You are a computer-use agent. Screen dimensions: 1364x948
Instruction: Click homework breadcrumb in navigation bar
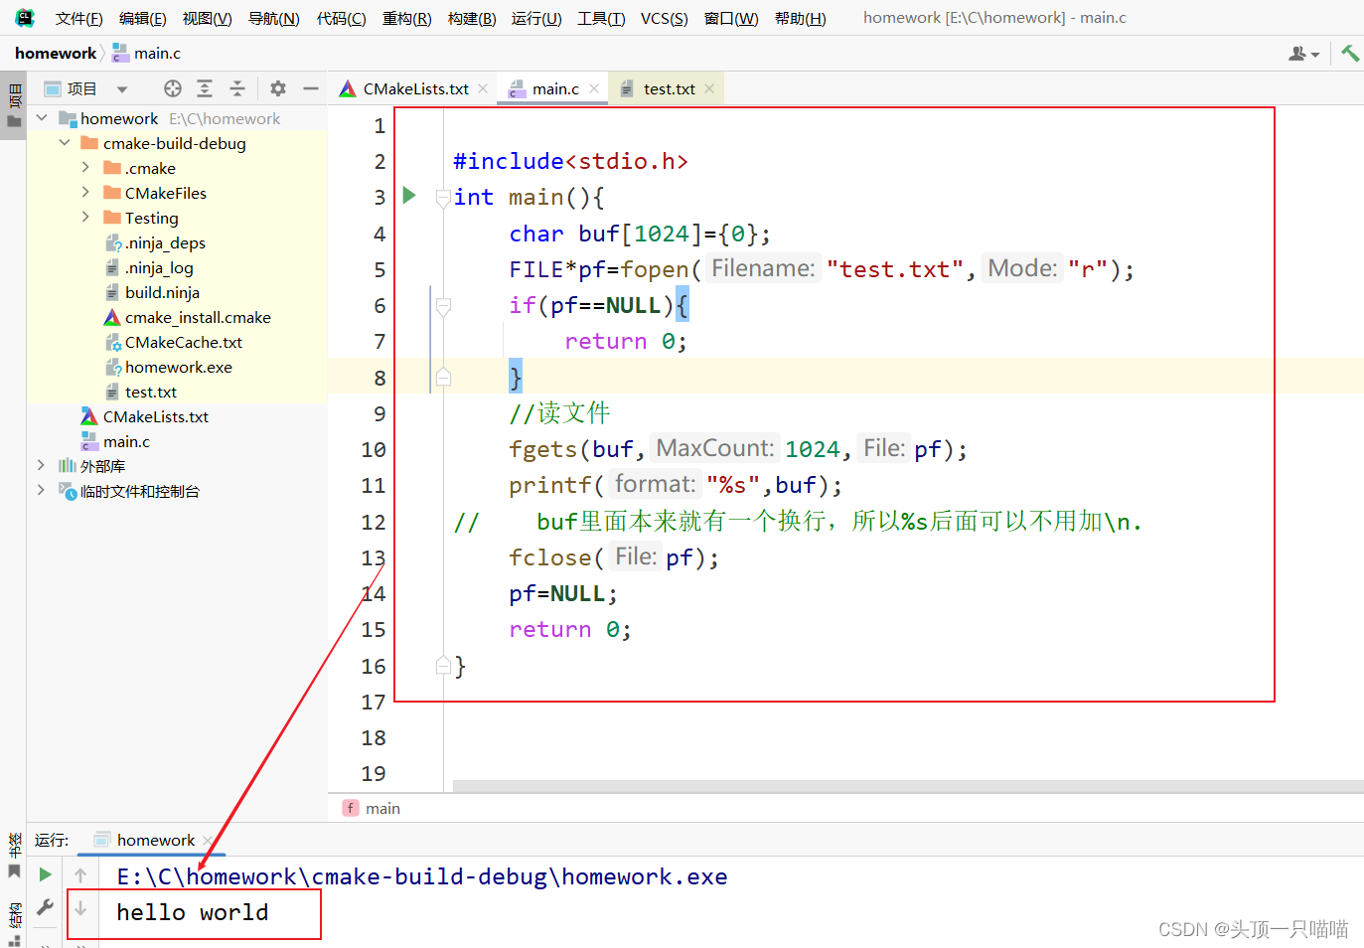pos(56,54)
